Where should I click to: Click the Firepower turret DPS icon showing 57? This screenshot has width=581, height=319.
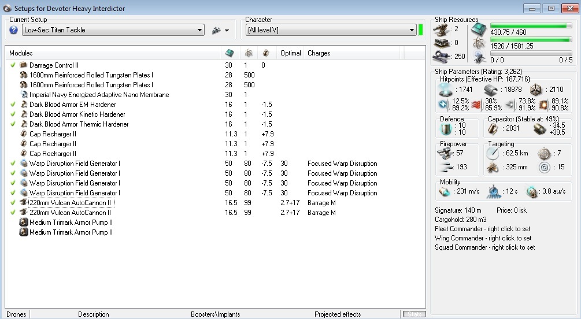(445, 153)
